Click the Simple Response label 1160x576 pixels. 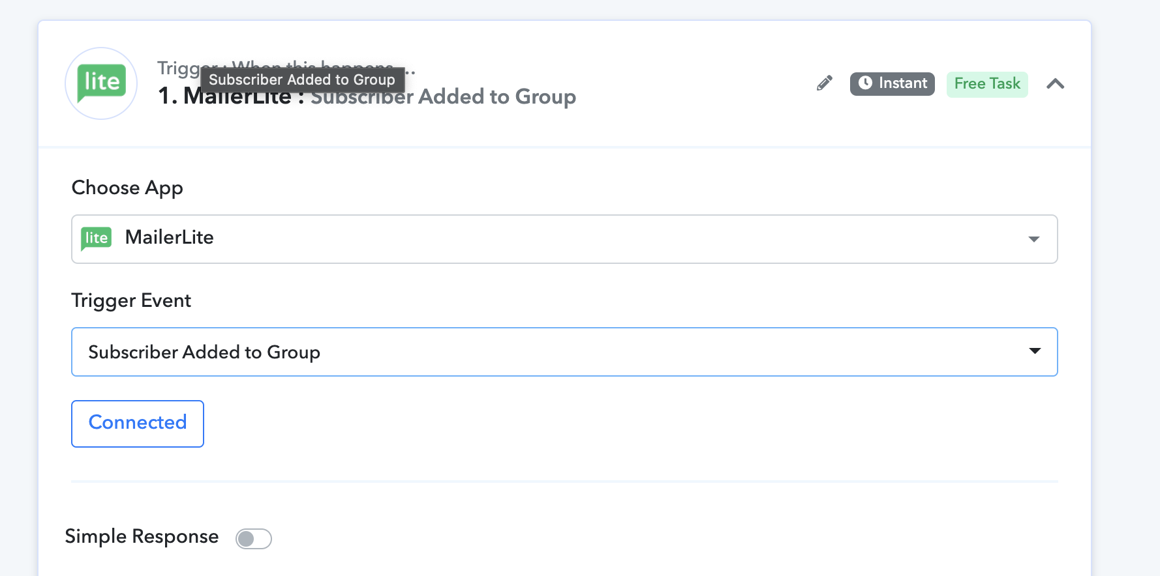pos(142,536)
